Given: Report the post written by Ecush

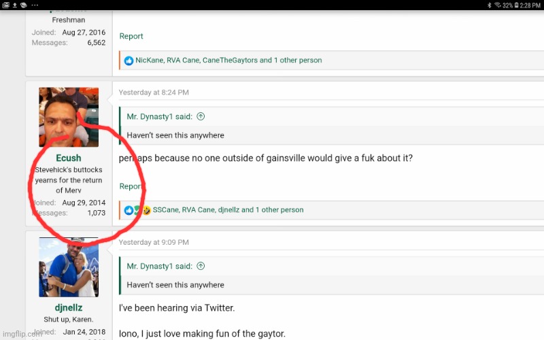Looking at the screenshot, I should point(131,186).
